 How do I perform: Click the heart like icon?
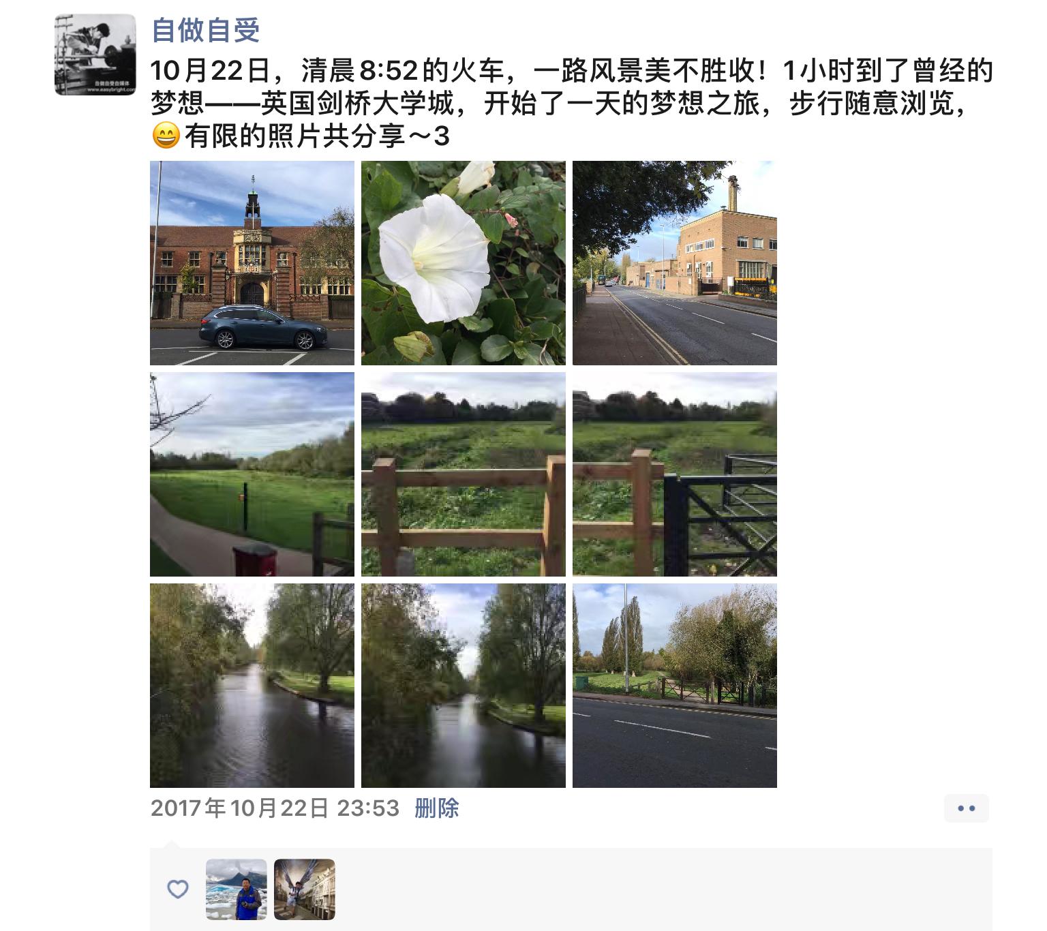point(178,889)
